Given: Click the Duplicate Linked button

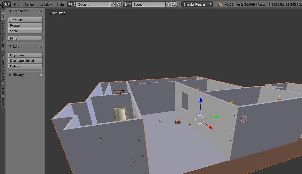Looking at the screenshot, I should click(25, 61).
